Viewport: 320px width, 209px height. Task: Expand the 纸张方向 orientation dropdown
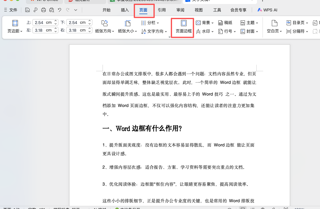(x=104, y=27)
